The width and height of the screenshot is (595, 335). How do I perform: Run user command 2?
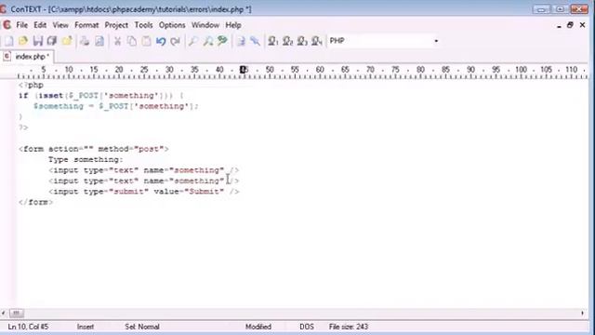(x=287, y=41)
